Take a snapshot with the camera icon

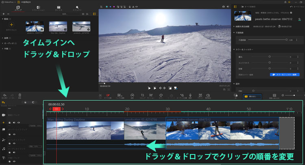point(223,6)
